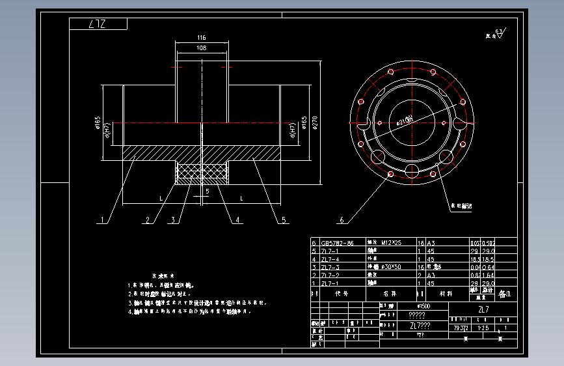
Task: Click the left d(H7) bore dimension
Action: (x=107, y=130)
